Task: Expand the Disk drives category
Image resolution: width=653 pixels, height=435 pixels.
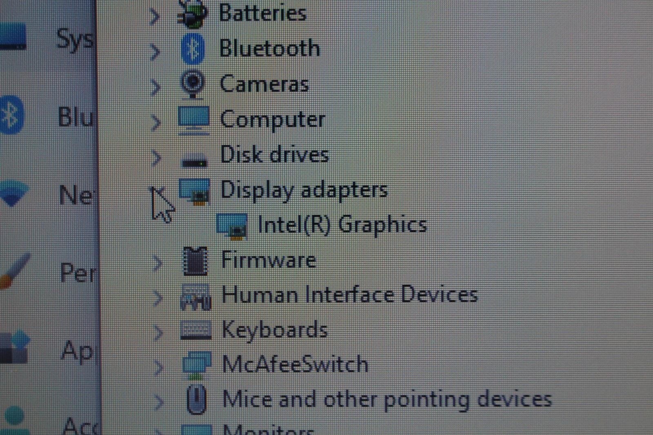Action: click(x=156, y=158)
